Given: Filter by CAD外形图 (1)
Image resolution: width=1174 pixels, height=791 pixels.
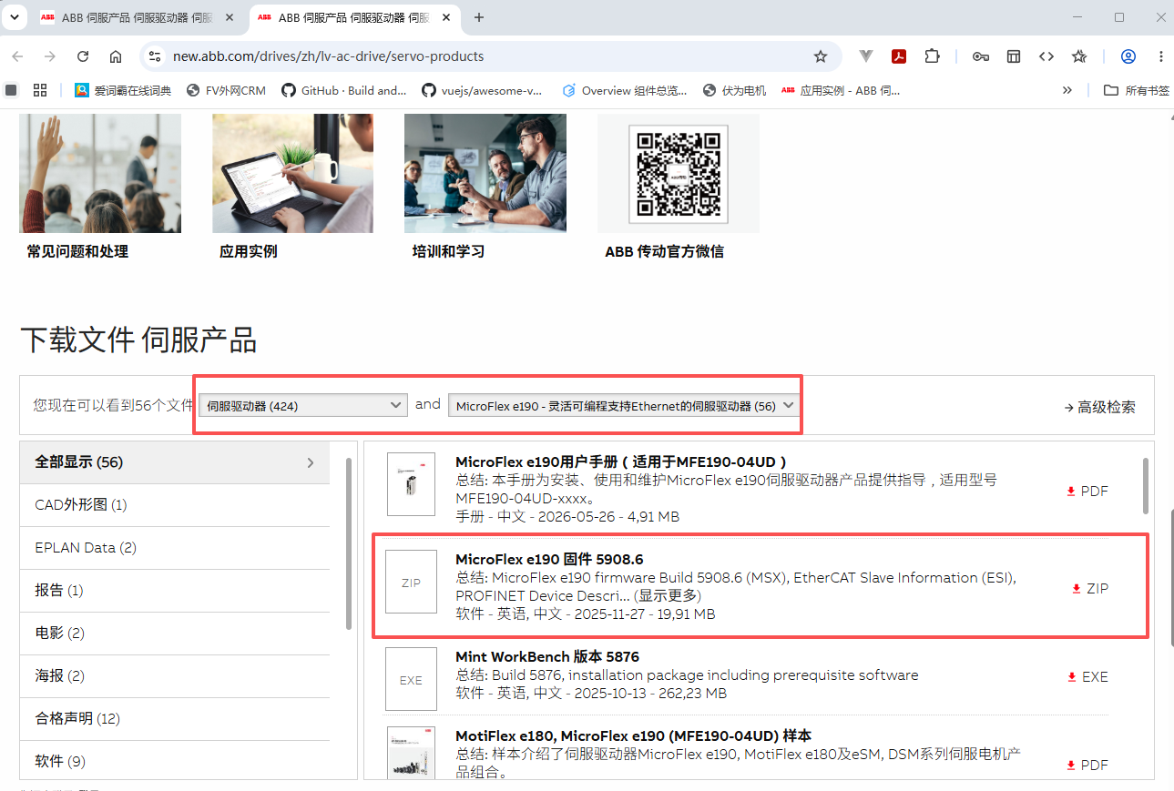Looking at the screenshot, I should (175, 505).
